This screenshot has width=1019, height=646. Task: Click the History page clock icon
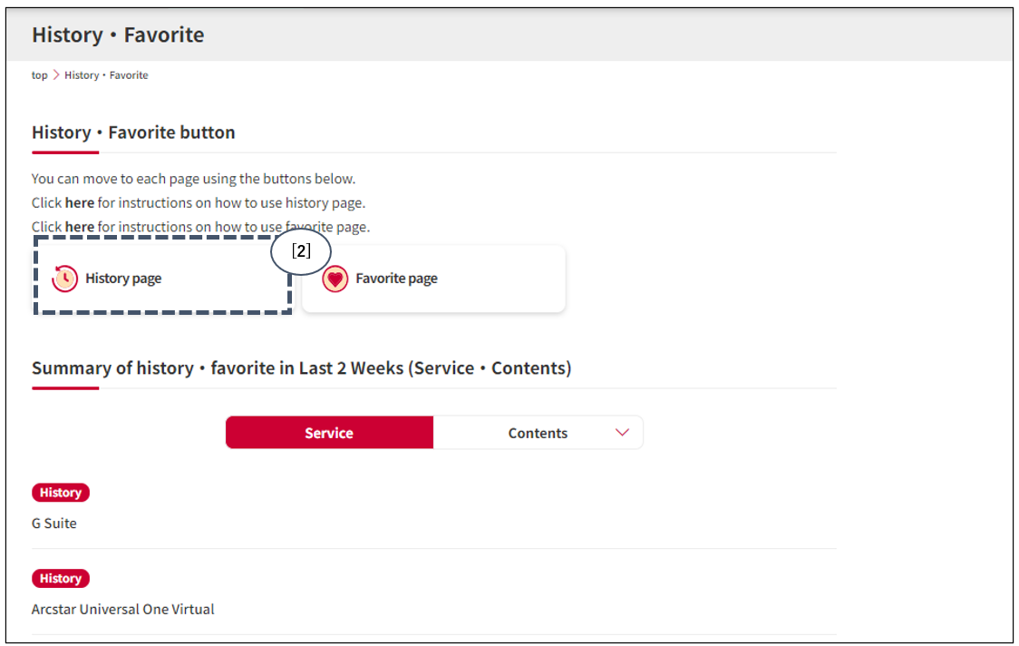coord(65,279)
